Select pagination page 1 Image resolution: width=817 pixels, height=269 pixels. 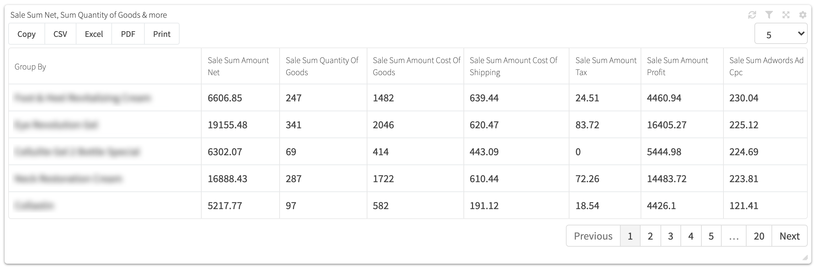[630, 236]
